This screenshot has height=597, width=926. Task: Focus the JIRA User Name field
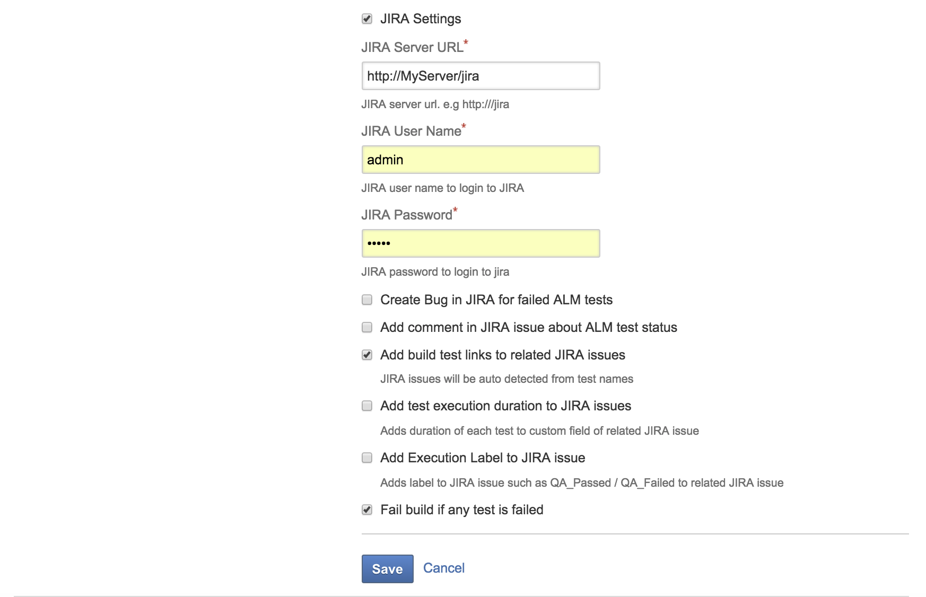[481, 160]
